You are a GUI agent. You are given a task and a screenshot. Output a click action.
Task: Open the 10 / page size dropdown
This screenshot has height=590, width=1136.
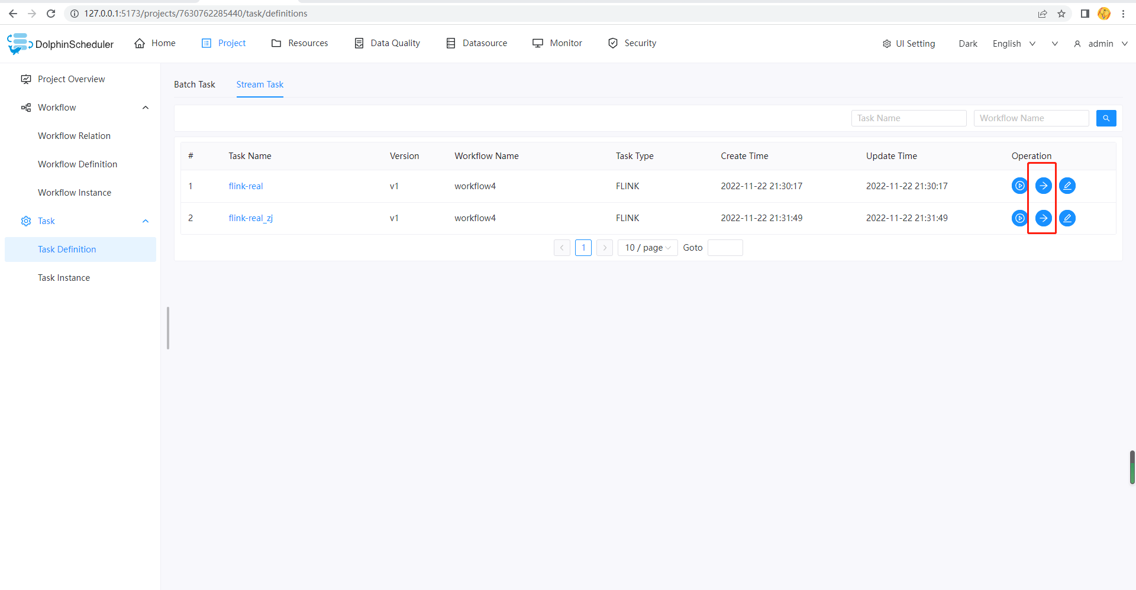pos(647,248)
